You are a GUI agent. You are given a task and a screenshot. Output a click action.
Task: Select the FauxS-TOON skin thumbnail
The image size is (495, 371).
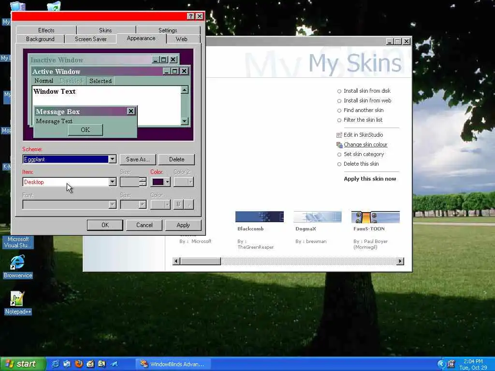pyautogui.click(x=376, y=217)
